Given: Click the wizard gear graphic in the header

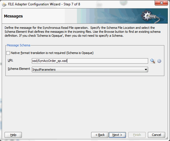Looking at the screenshot, I should 150,16.
